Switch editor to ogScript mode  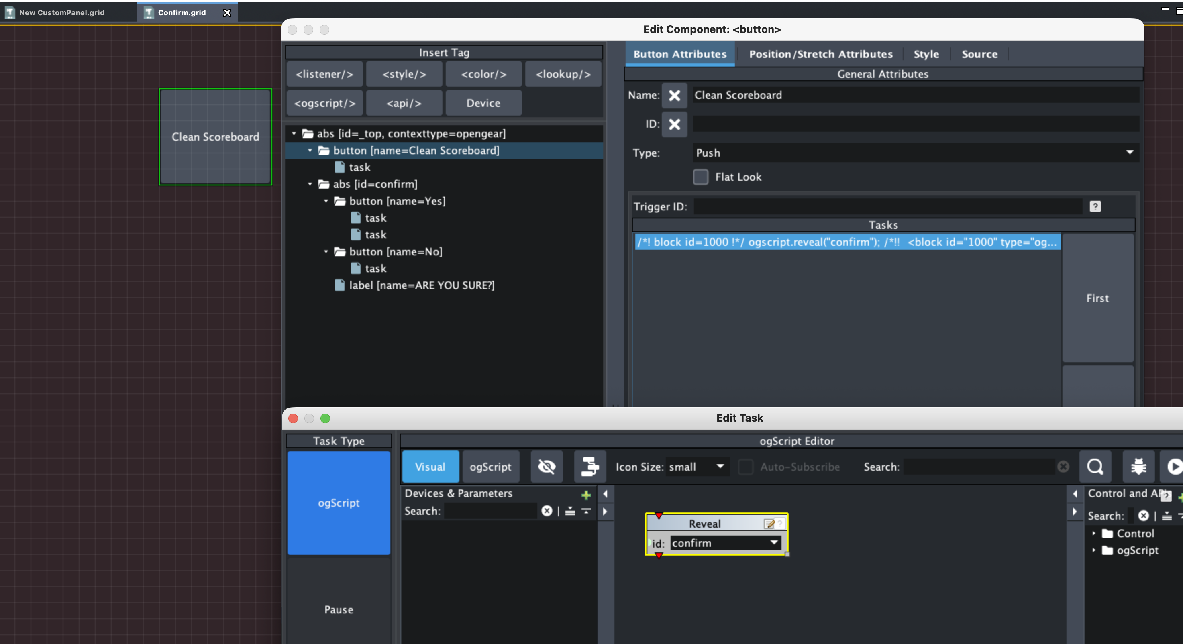tap(490, 467)
